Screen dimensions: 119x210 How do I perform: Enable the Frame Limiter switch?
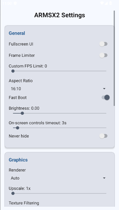point(103,55)
